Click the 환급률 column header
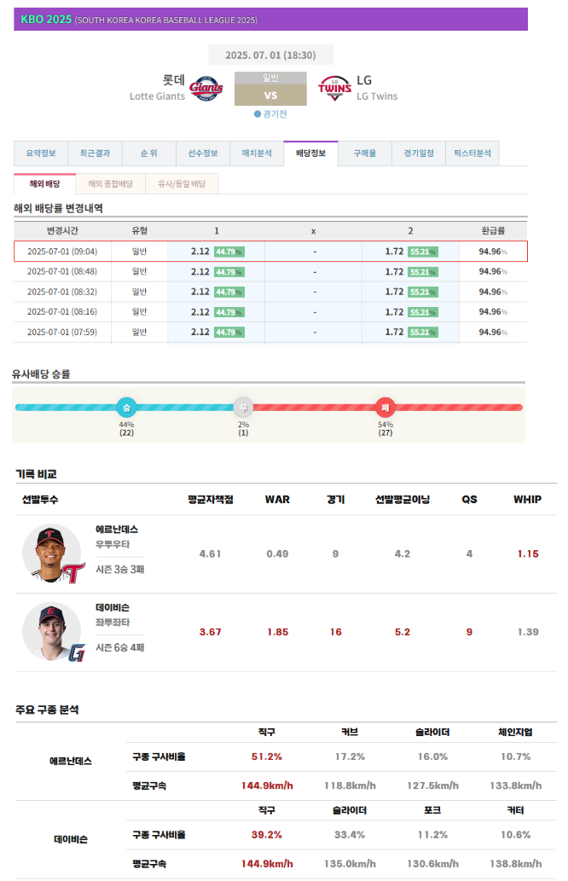 (x=493, y=231)
